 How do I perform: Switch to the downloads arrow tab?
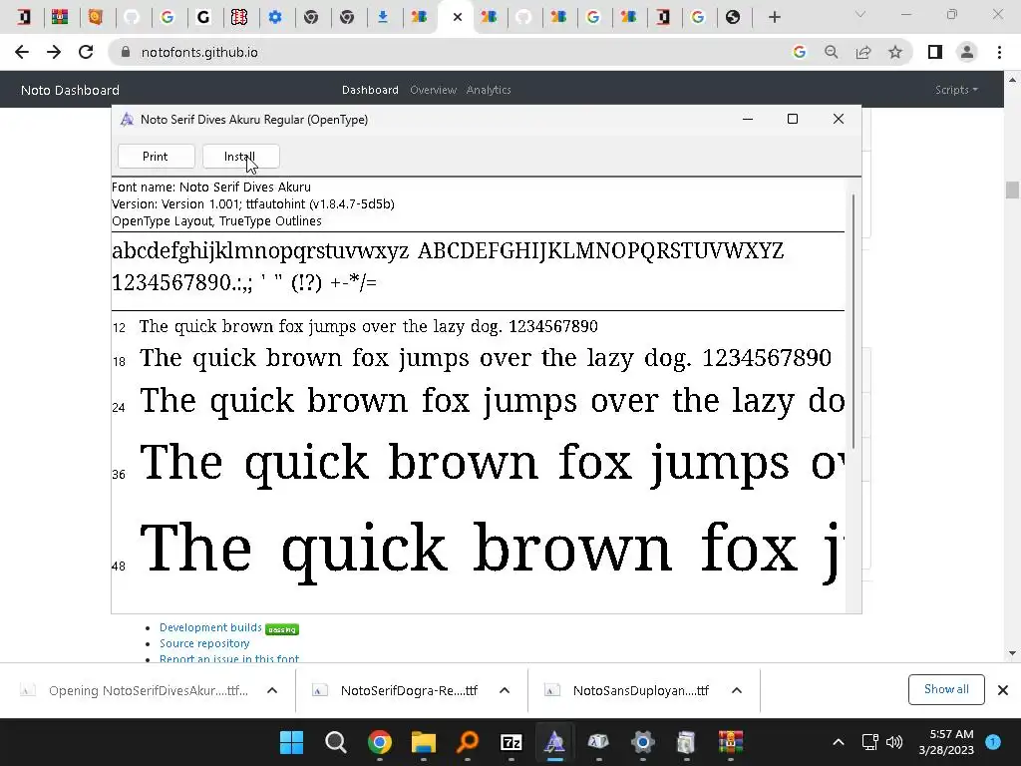[383, 17]
